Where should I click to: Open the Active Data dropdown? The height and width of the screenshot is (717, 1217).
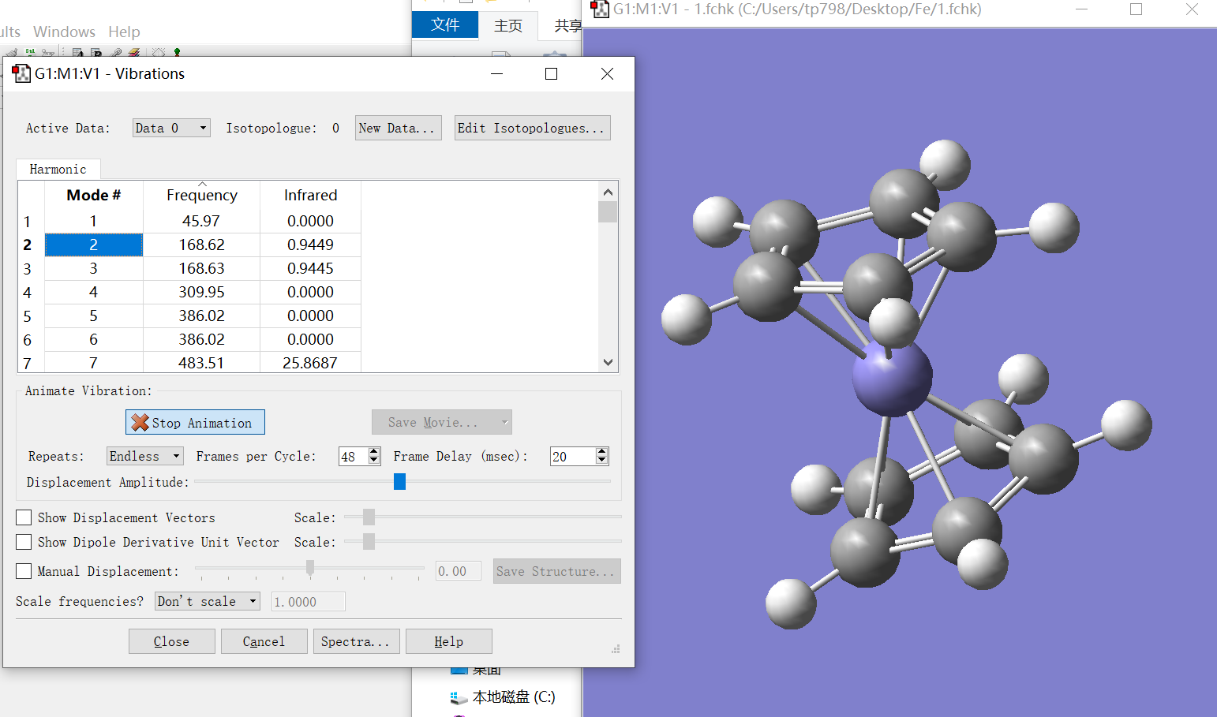click(171, 128)
